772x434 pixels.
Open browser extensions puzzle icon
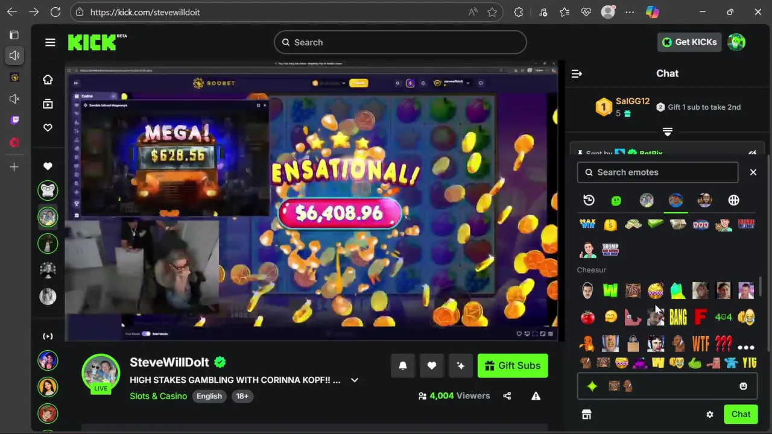519,12
